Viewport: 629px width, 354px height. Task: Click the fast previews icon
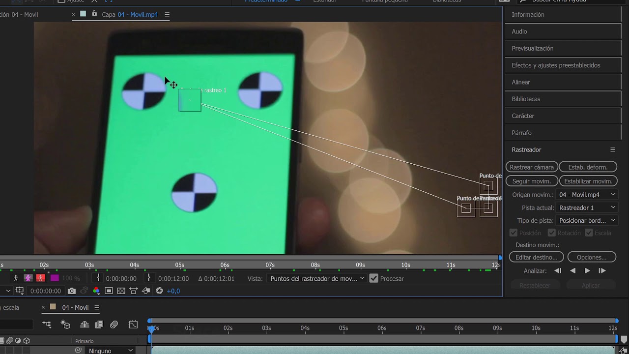[x=146, y=291]
